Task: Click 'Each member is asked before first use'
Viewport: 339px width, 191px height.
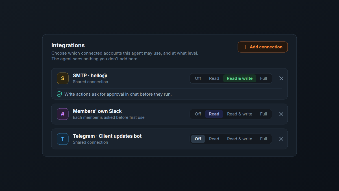Action: (x=109, y=117)
